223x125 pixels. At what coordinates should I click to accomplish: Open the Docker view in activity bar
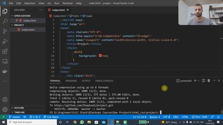tap(5, 71)
